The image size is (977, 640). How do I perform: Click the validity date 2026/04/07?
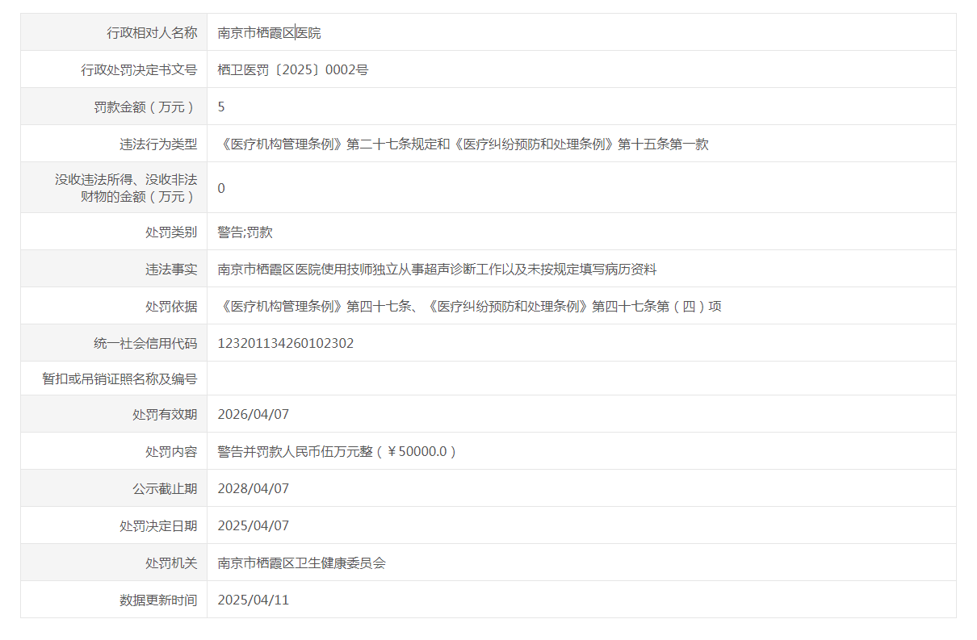[x=254, y=415]
